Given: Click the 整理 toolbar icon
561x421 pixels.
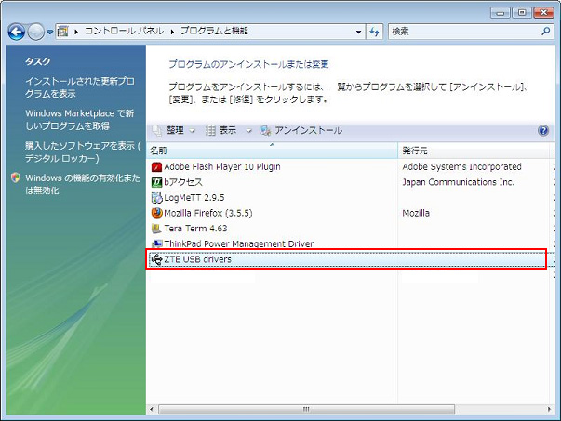Looking at the screenshot, I should pyautogui.click(x=157, y=130).
